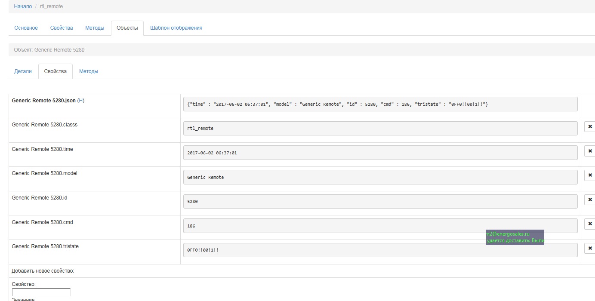The height and width of the screenshot is (301, 595).
Task: Switch to the Основное tab
Action: (26, 28)
